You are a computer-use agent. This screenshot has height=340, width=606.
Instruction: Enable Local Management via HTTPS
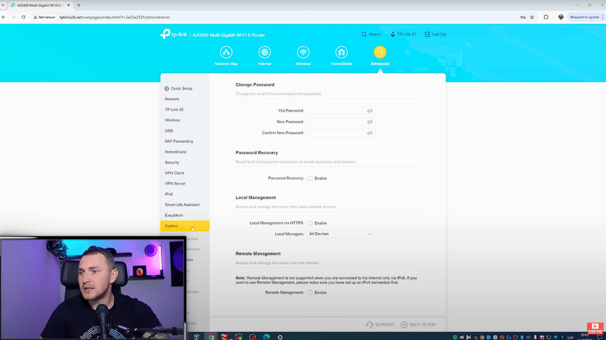pos(310,223)
